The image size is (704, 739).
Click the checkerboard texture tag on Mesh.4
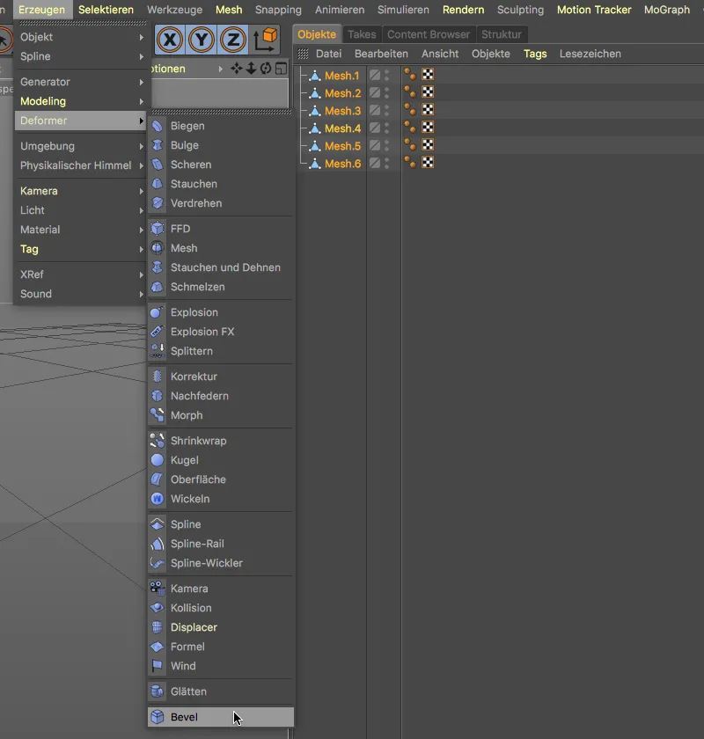tap(428, 128)
